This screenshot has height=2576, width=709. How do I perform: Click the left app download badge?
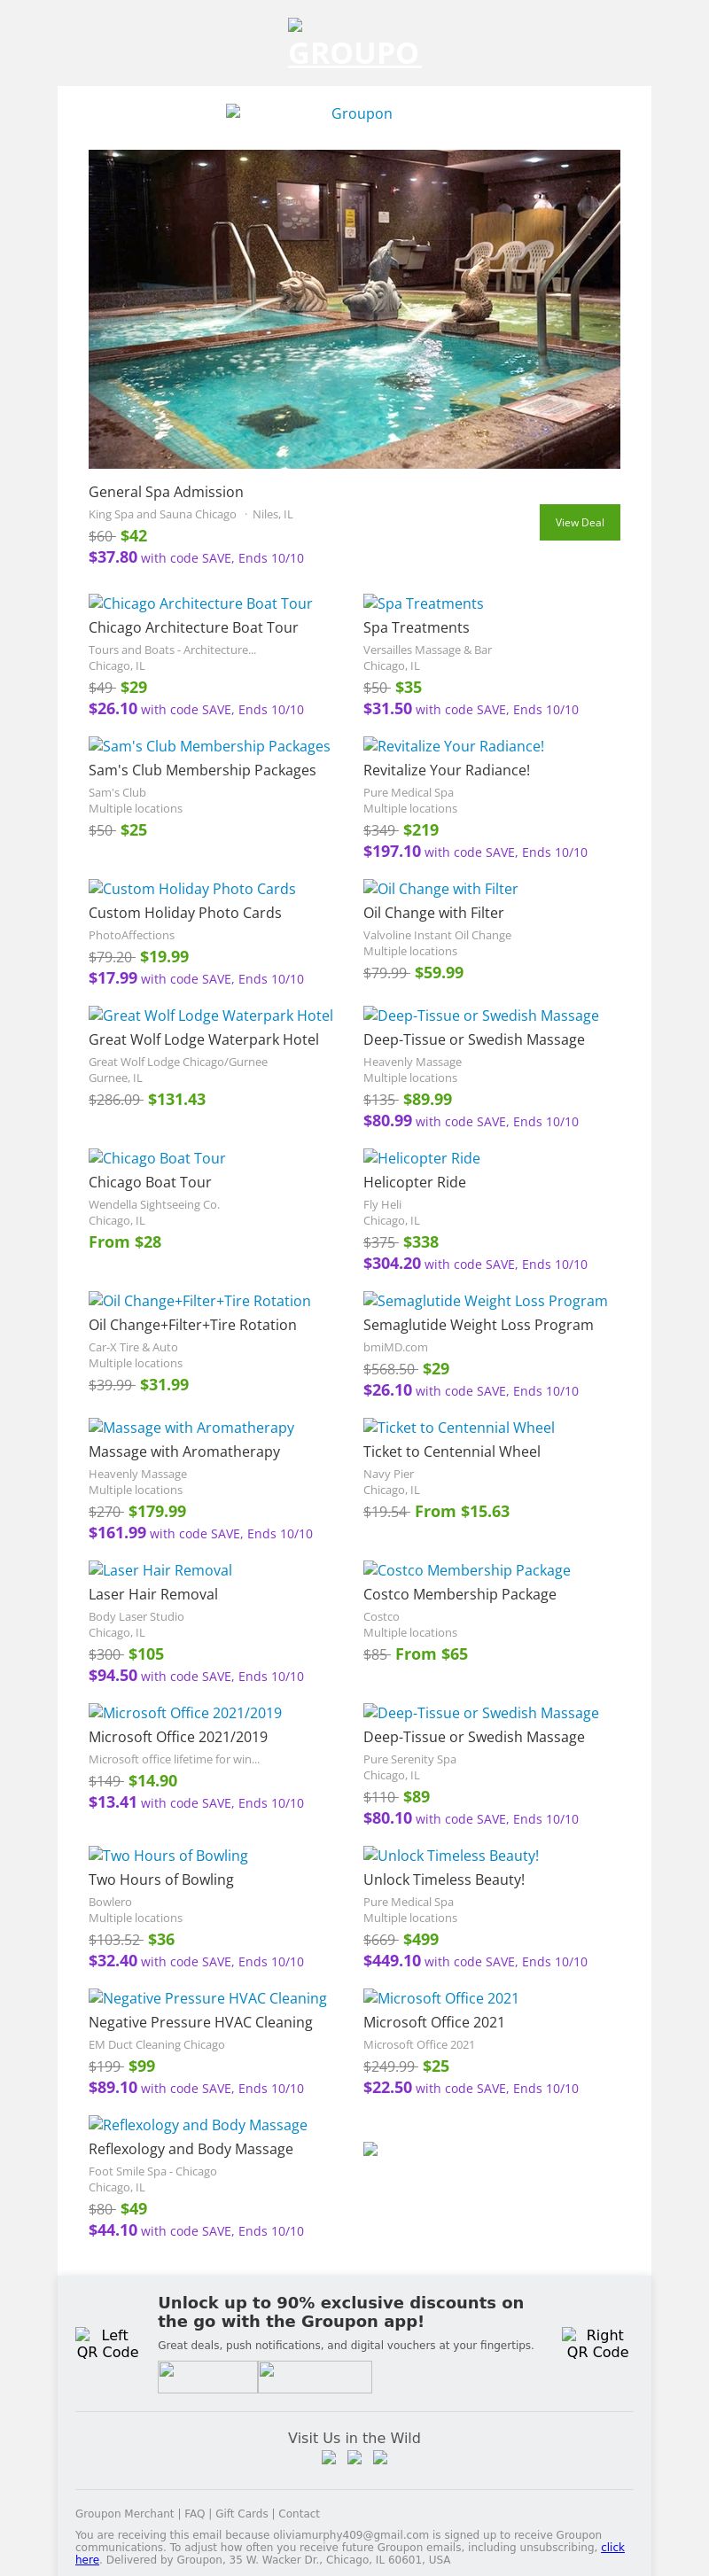[208, 2376]
